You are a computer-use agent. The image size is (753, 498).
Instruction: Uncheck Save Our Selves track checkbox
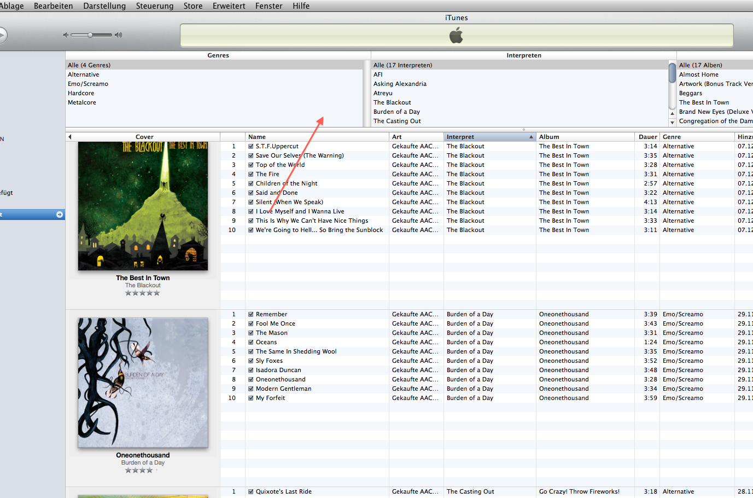(x=250, y=156)
